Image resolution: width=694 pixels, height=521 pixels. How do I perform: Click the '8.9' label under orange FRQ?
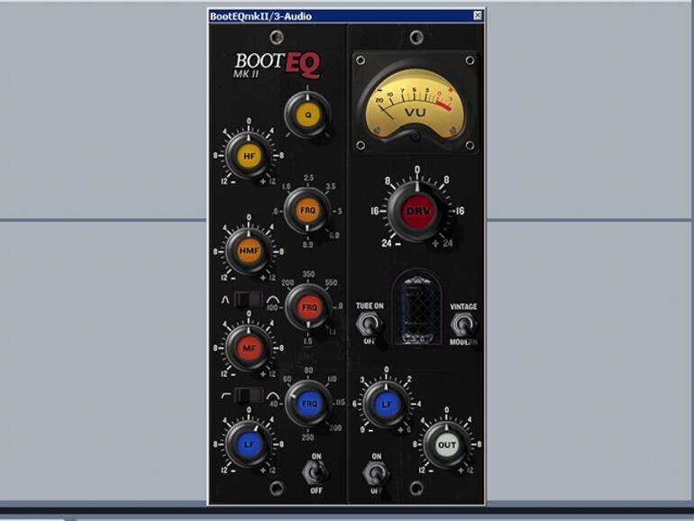(x=307, y=244)
